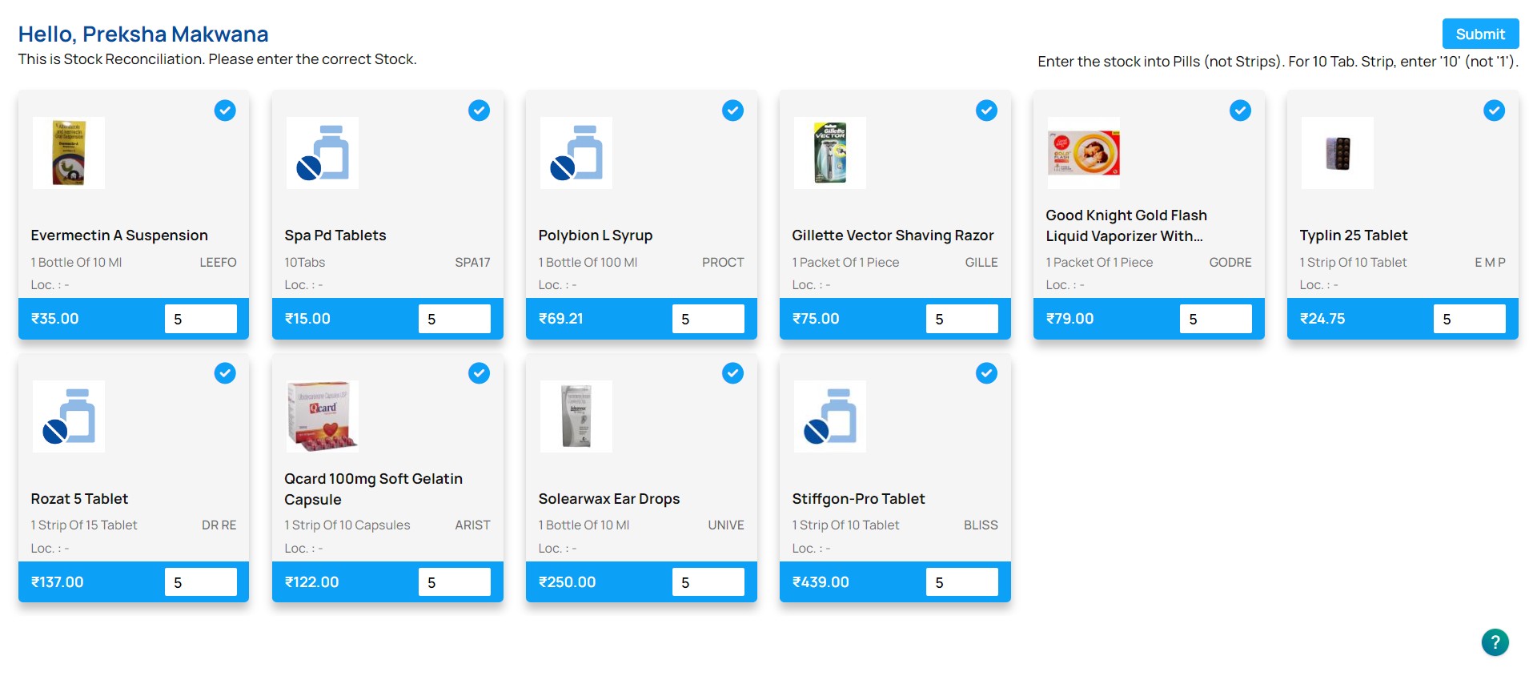Click the Rozat 5 Tablet product name
1537x684 pixels.
coord(79,499)
